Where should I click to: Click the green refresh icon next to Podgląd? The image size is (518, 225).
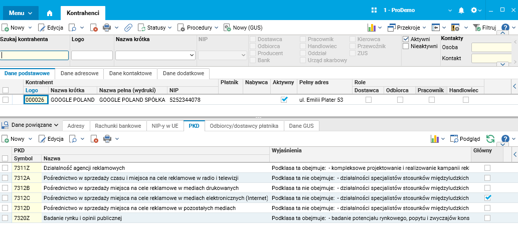[x=491, y=139]
